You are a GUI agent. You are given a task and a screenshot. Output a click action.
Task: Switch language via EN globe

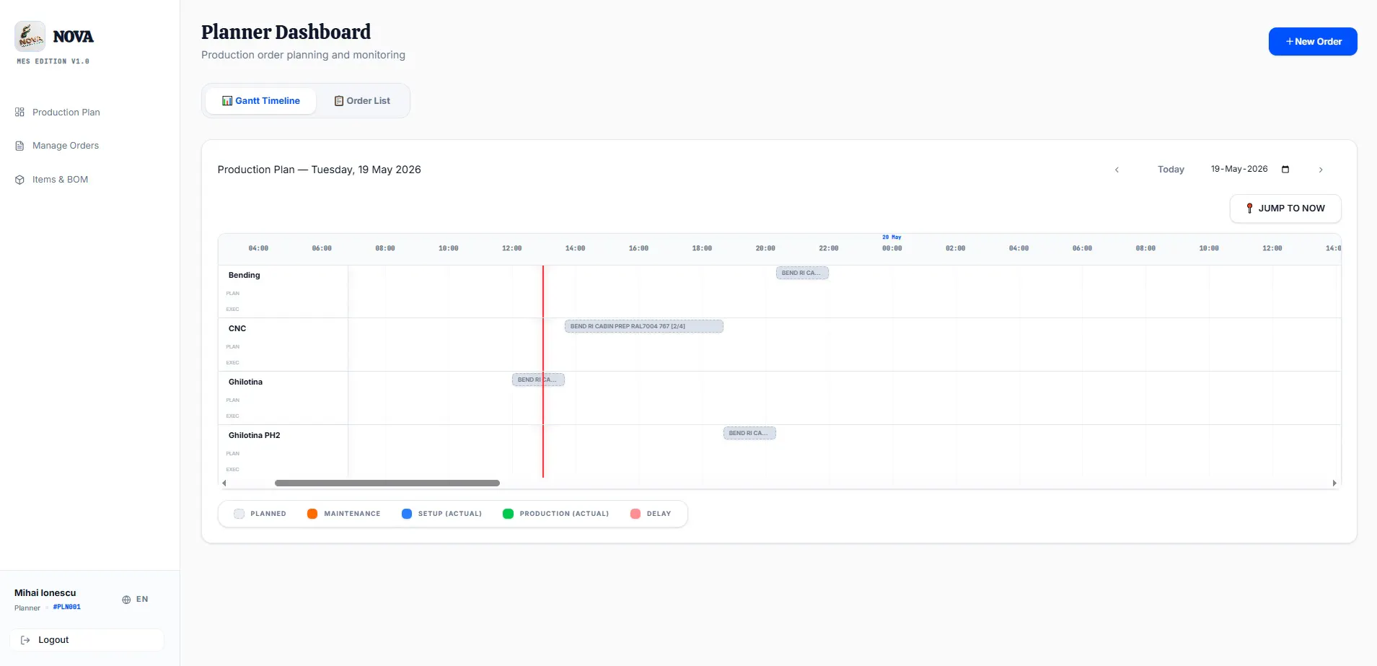tap(135, 600)
